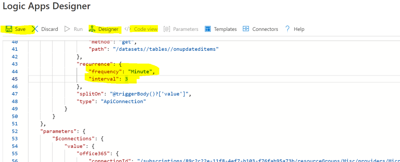Click the Help text link

pyautogui.click(x=299, y=29)
